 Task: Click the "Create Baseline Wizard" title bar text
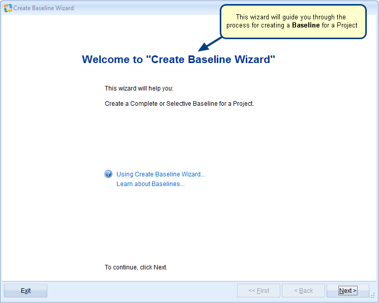44,8
